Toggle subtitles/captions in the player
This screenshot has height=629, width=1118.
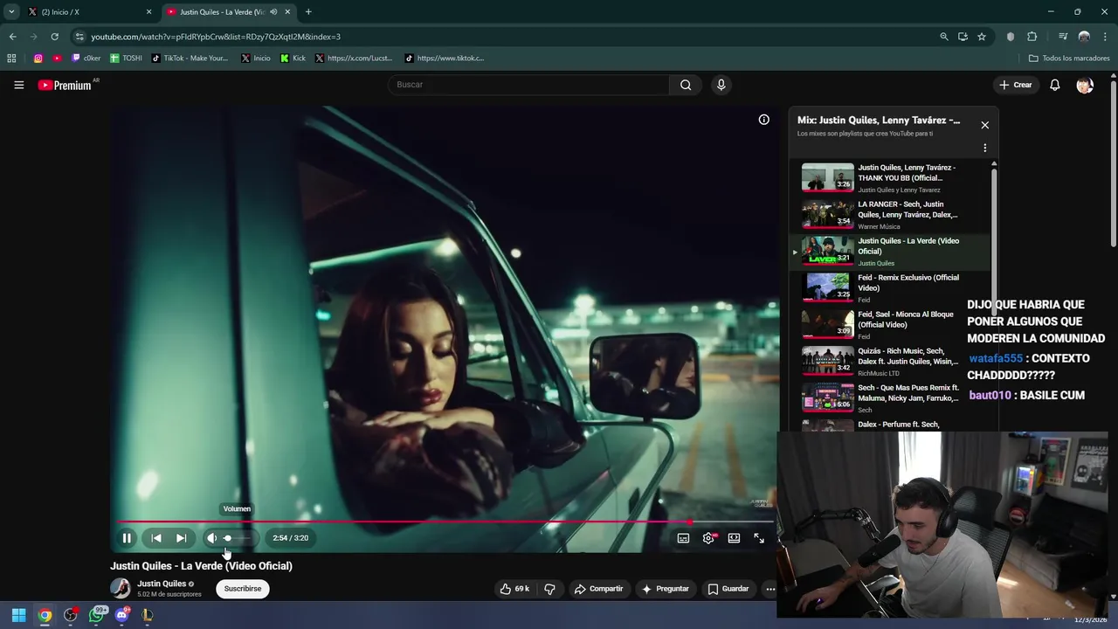683,538
